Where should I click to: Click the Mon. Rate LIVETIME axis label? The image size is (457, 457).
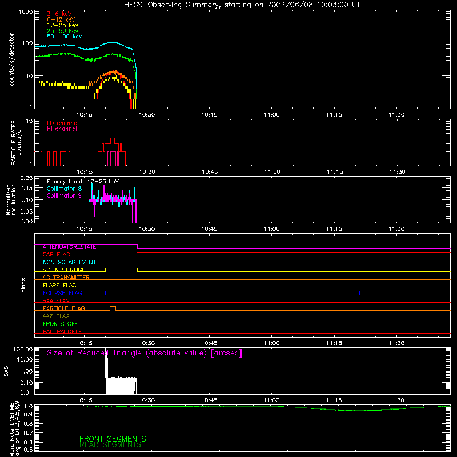point(14,429)
